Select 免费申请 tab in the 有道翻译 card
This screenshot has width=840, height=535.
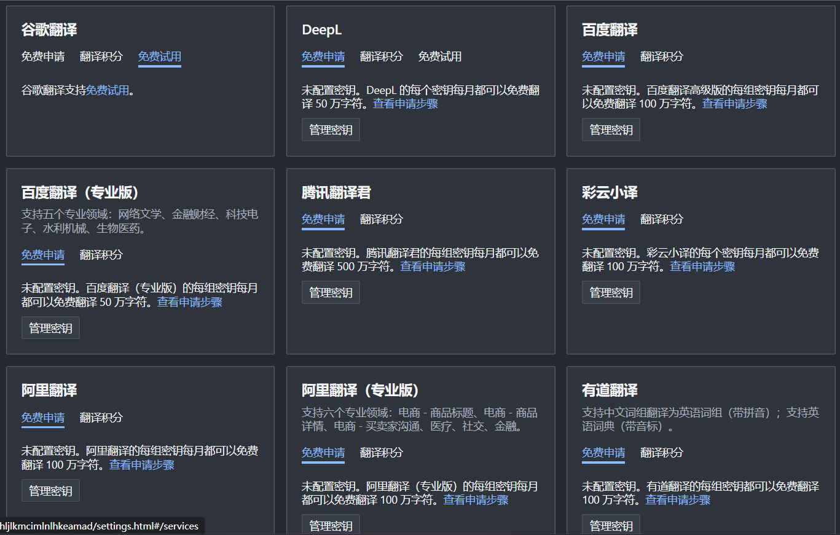[x=603, y=453]
